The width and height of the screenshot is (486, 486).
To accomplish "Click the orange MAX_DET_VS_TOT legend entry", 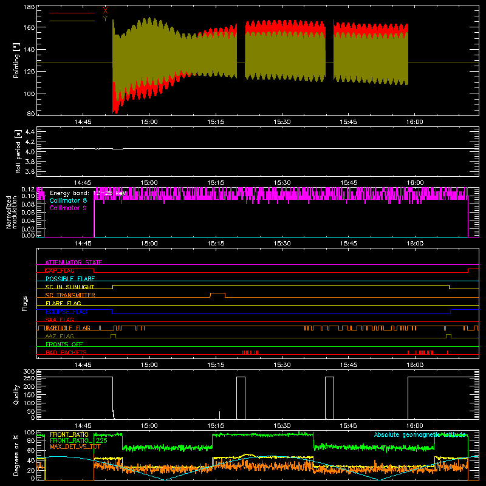I will pyautogui.click(x=75, y=447).
